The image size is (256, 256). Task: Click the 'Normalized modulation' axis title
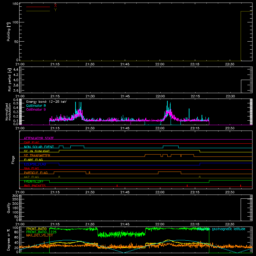(x=8, y=112)
